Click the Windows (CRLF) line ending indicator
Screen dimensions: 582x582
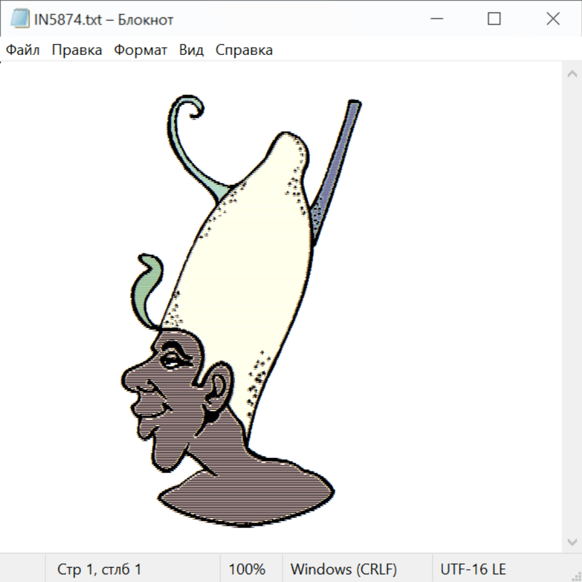click(x=343, y=570)
